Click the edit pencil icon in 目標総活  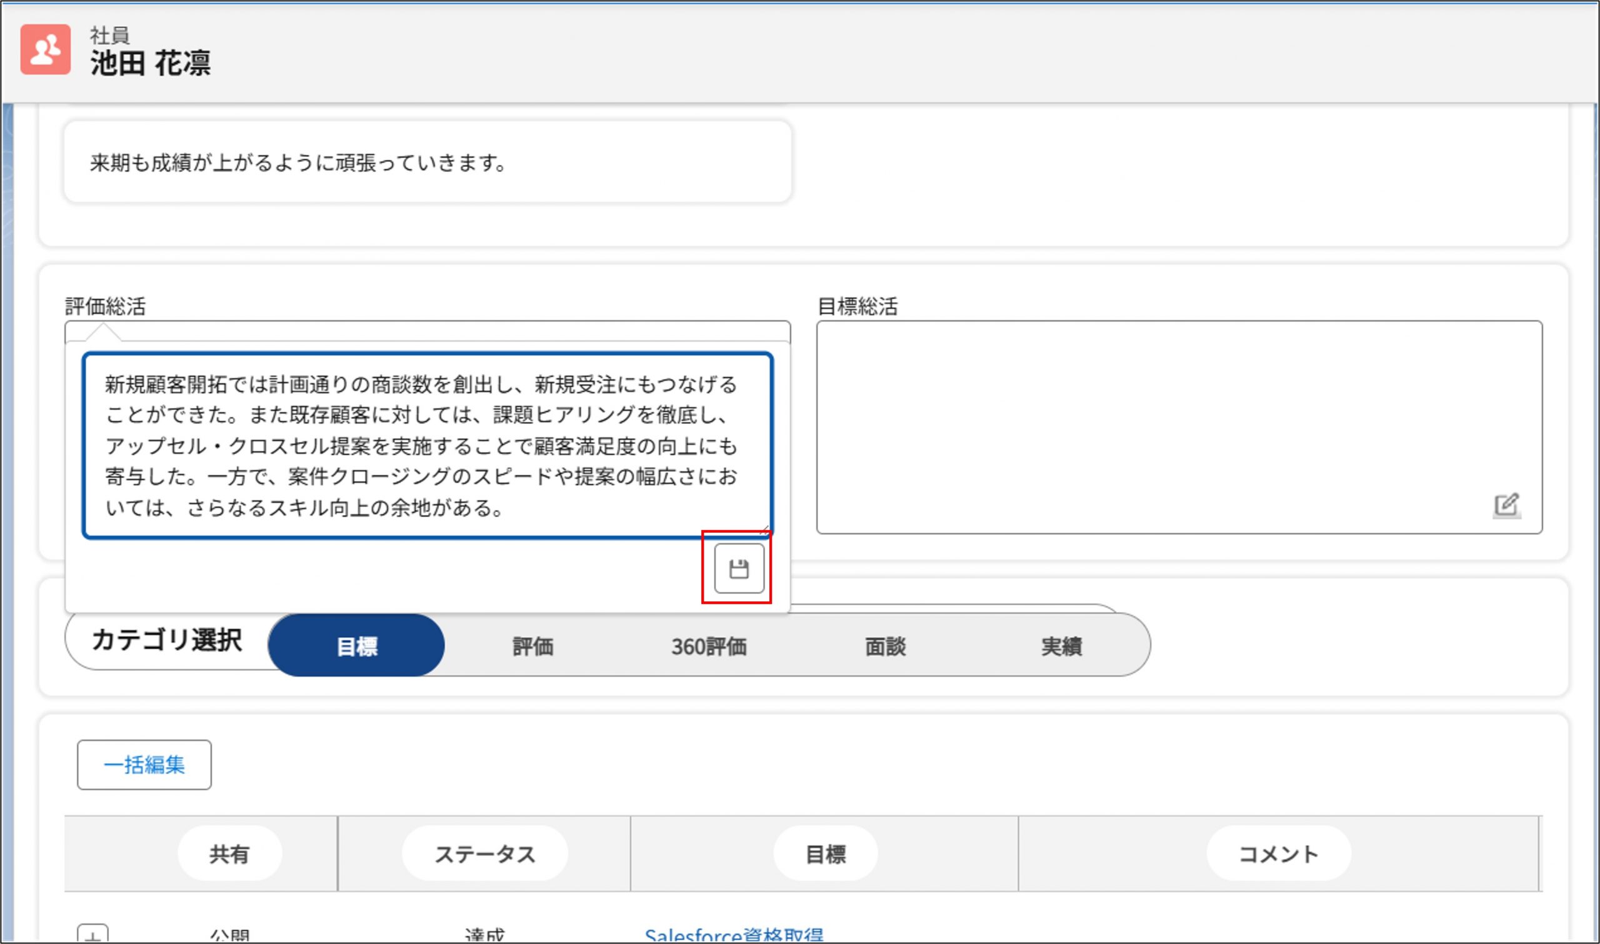(1506, 505)
